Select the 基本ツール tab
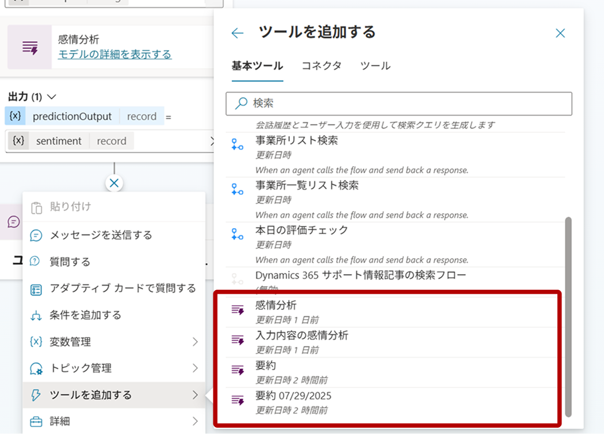 [257, 66]
